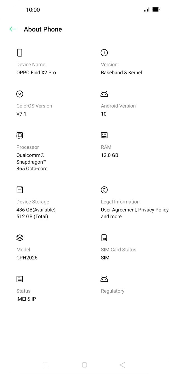The height and width of the screenshot is (374, 169).
Task: Tap the phone icon above Device Name
Action: coord(20,53)
